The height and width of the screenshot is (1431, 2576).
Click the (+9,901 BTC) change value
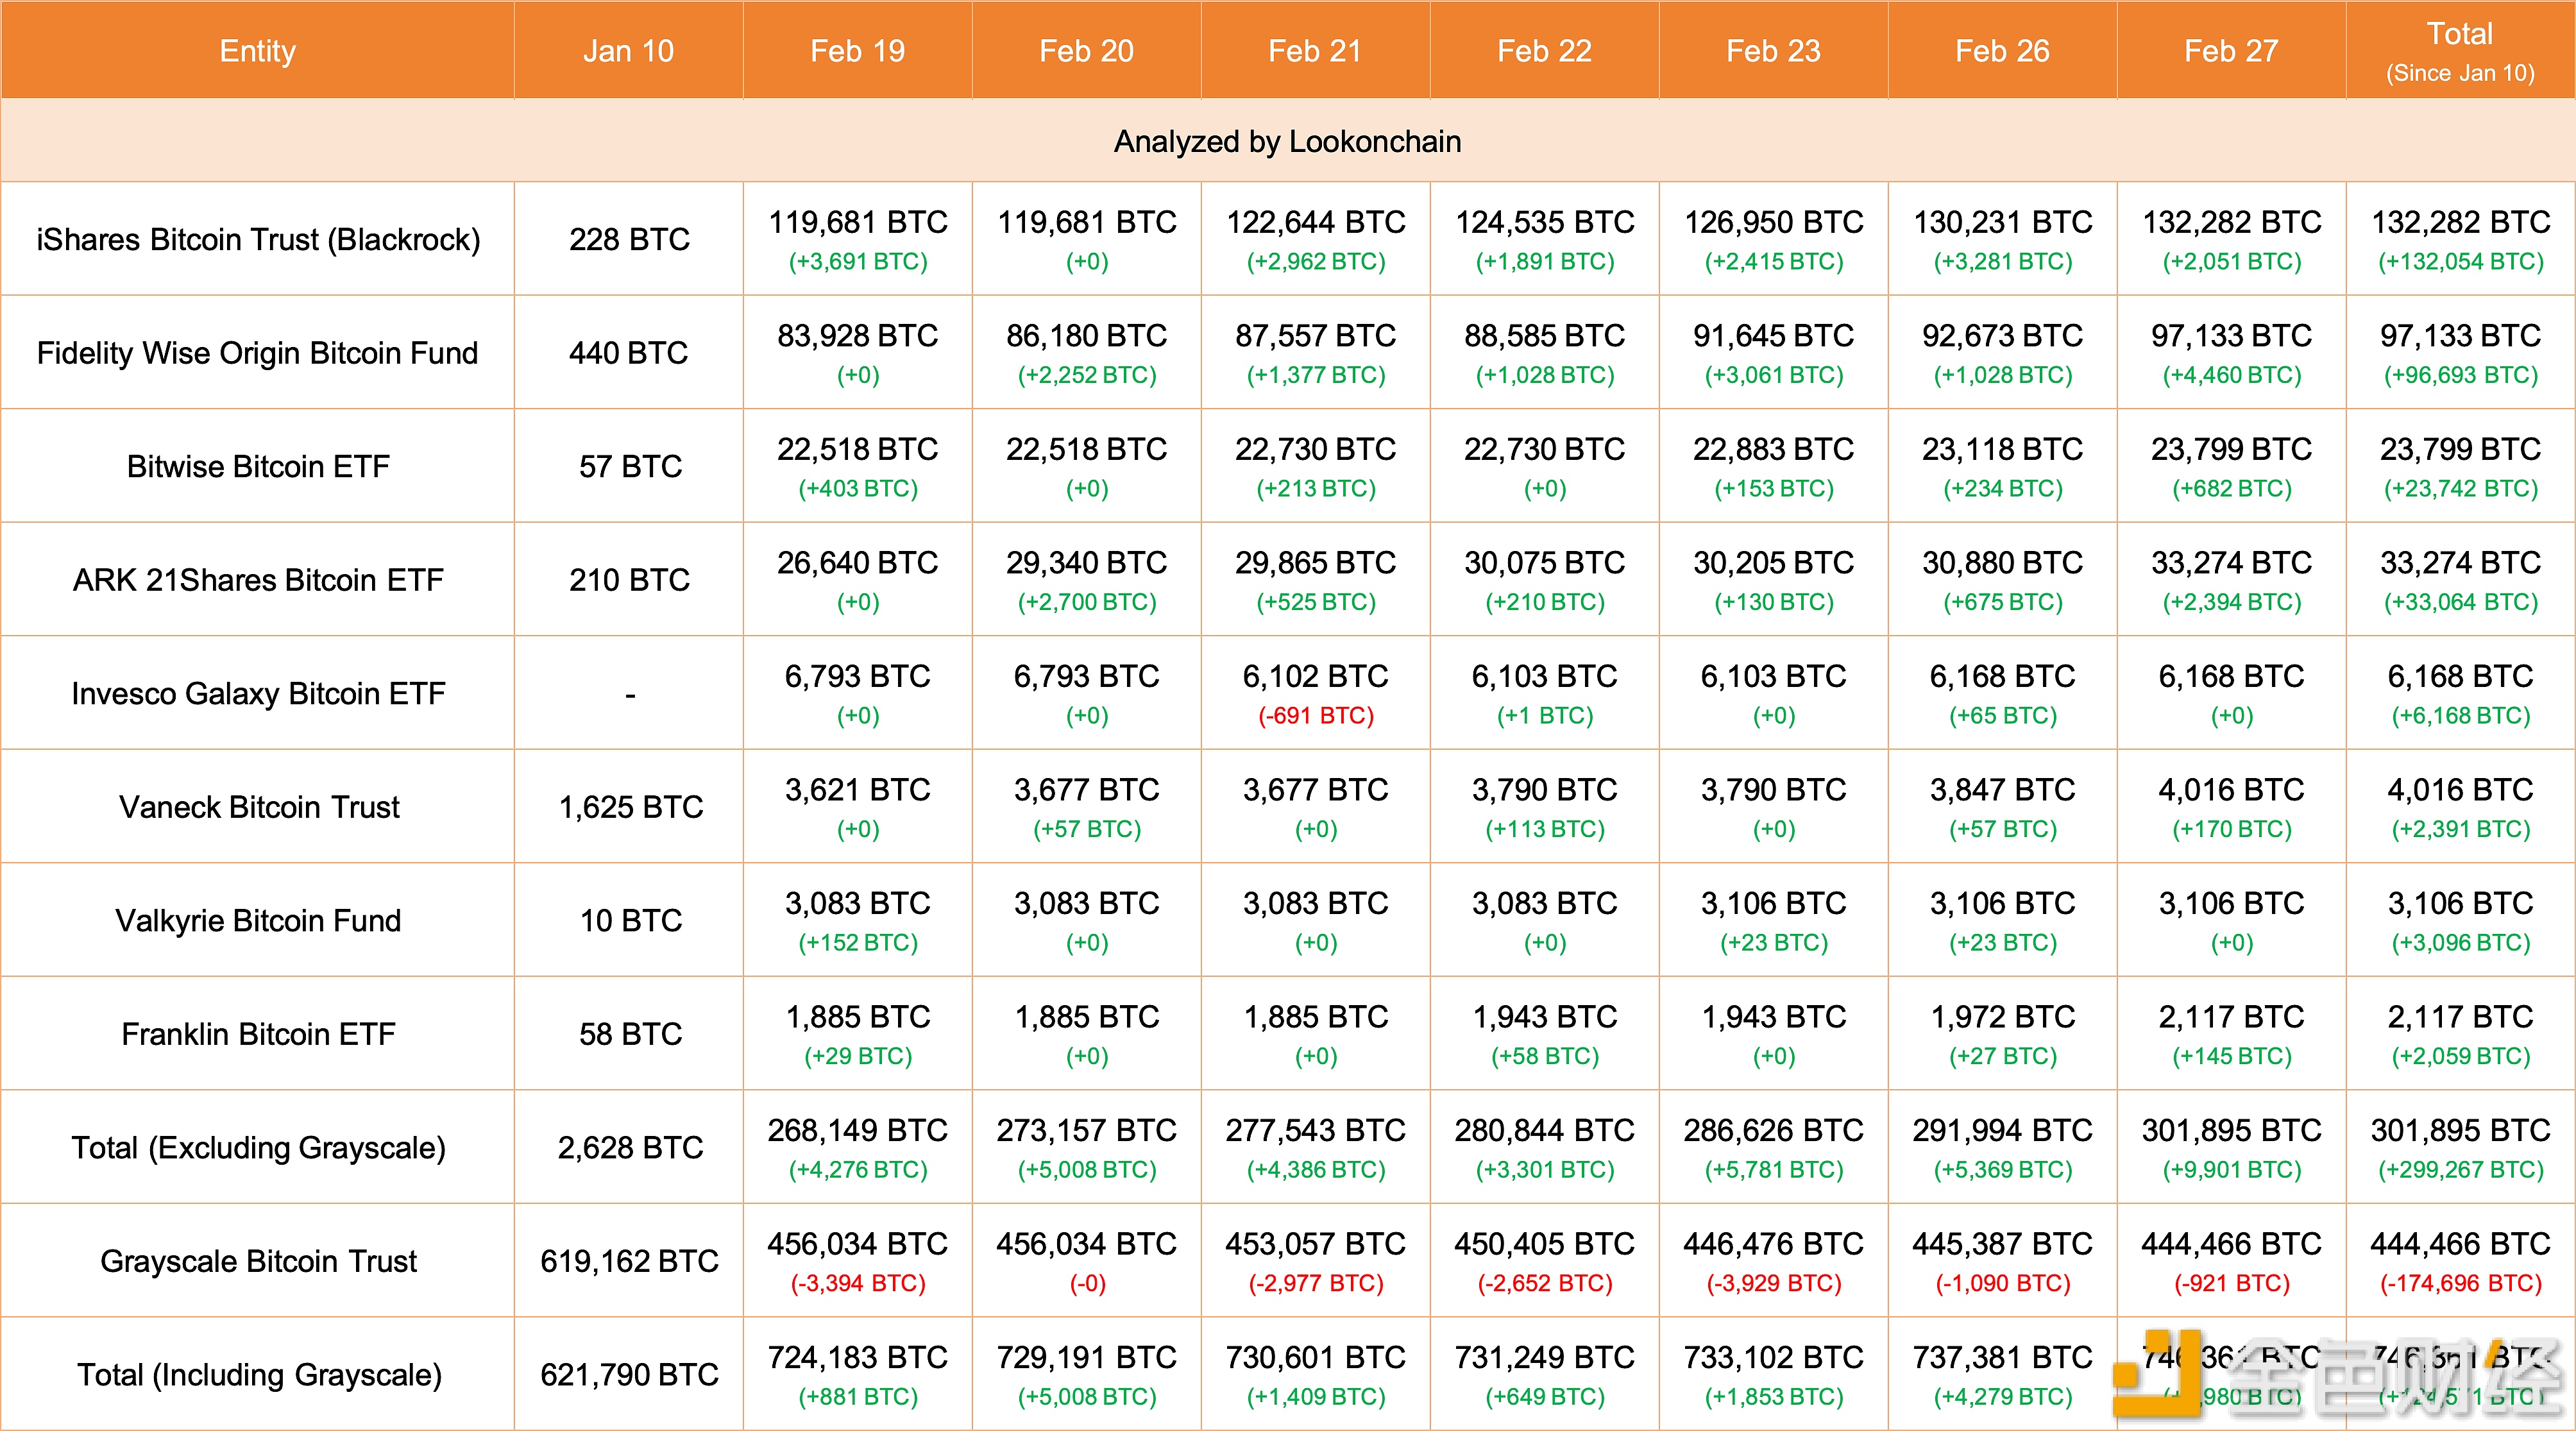[x=2232, y=1170]
